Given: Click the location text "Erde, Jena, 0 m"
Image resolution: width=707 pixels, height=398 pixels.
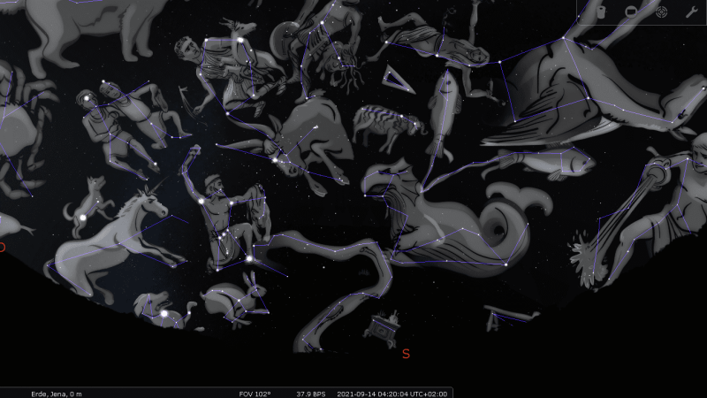Looking at the screenshot, I should 57,394.
